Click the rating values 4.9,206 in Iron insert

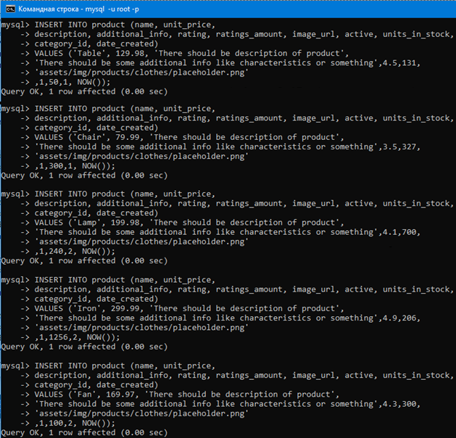[399, 318]
